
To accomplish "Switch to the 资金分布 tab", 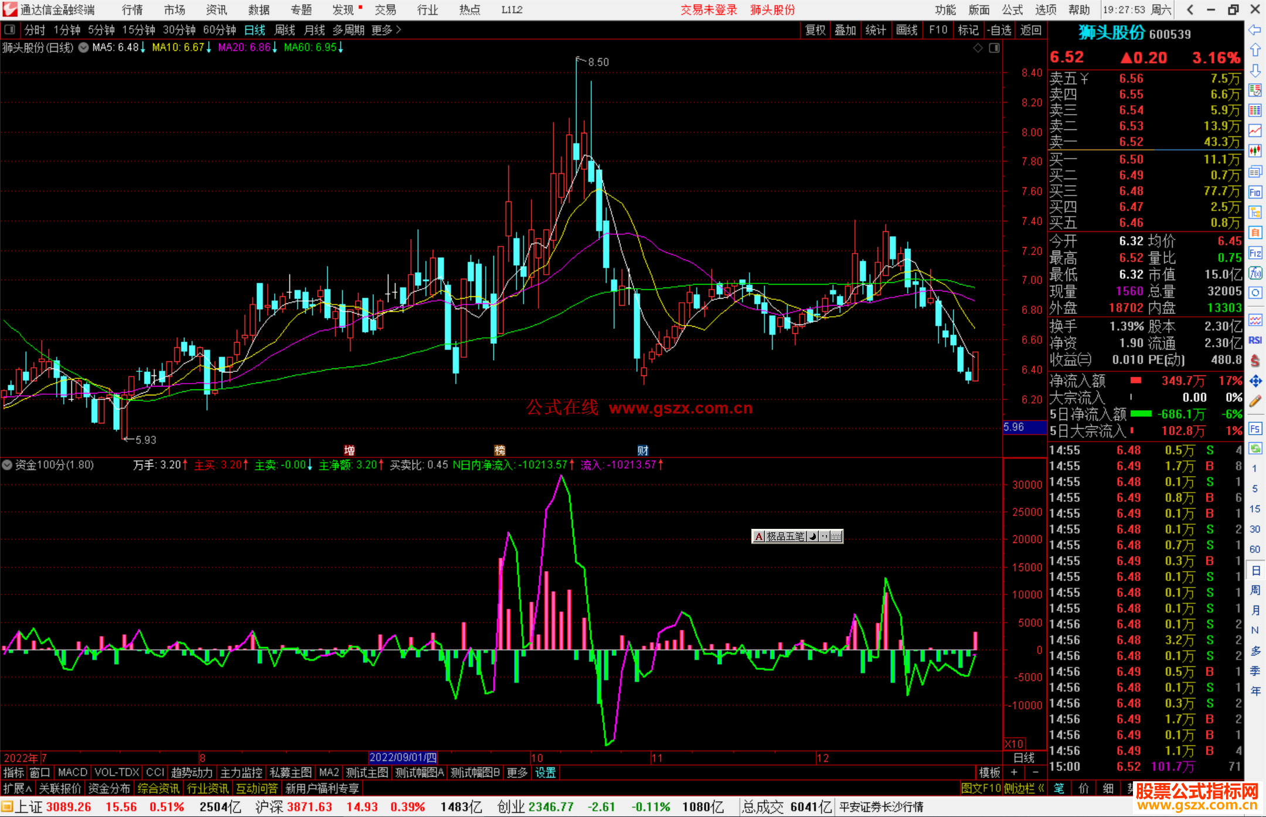I will (109, 789).
